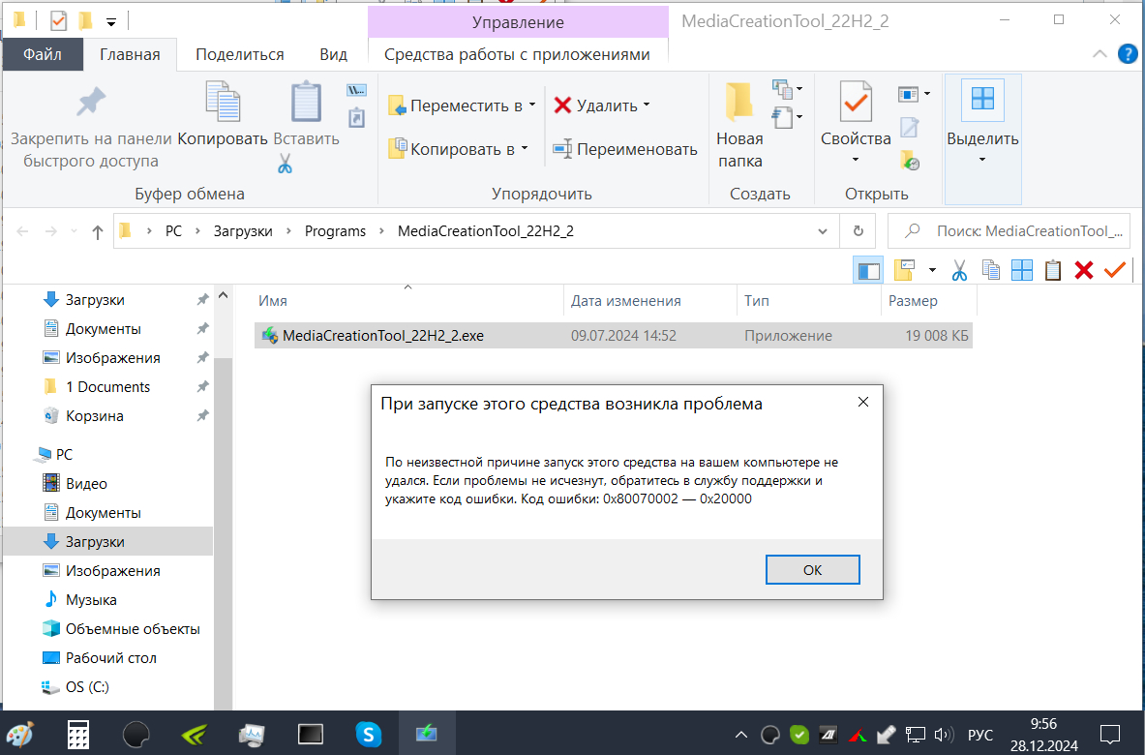1145x755 pixels.
Task: Click the select-all grid icon in lower toolbar
Action: [1021, 270]
